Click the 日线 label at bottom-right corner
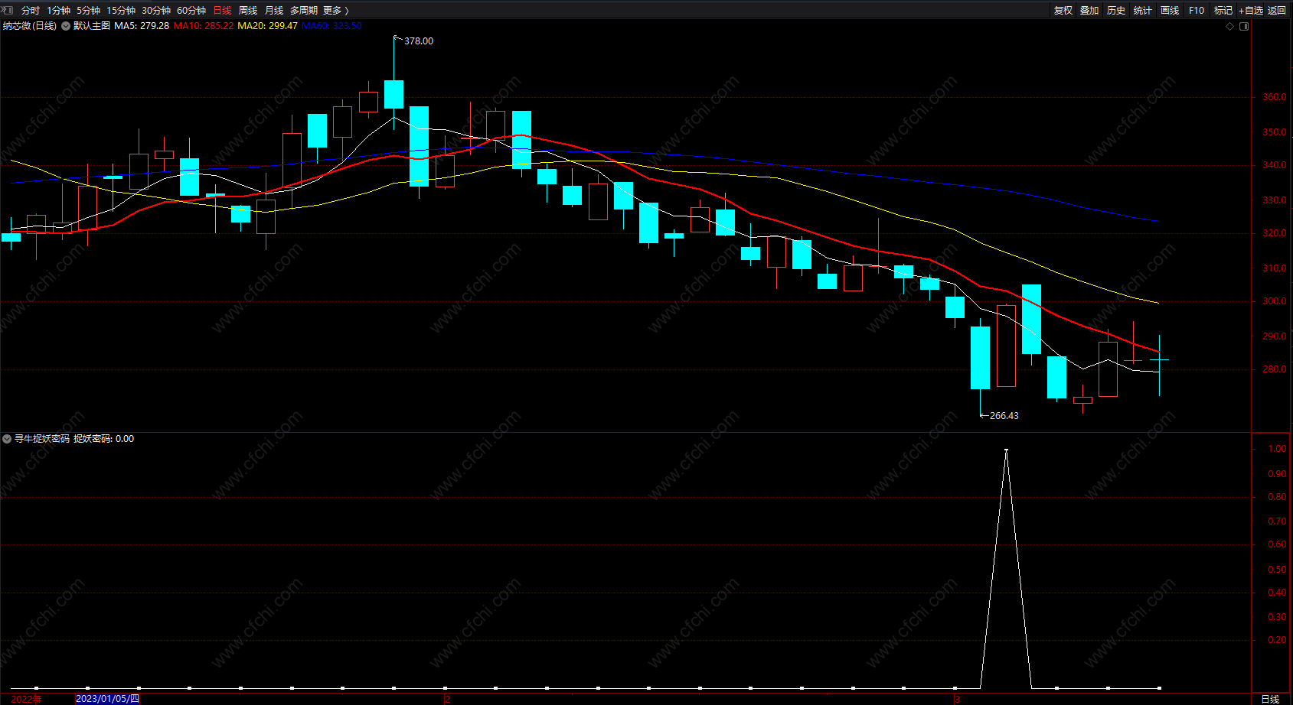This screenshot has width=1293, height=705. pyautogui.click(x=1270, y=699)
